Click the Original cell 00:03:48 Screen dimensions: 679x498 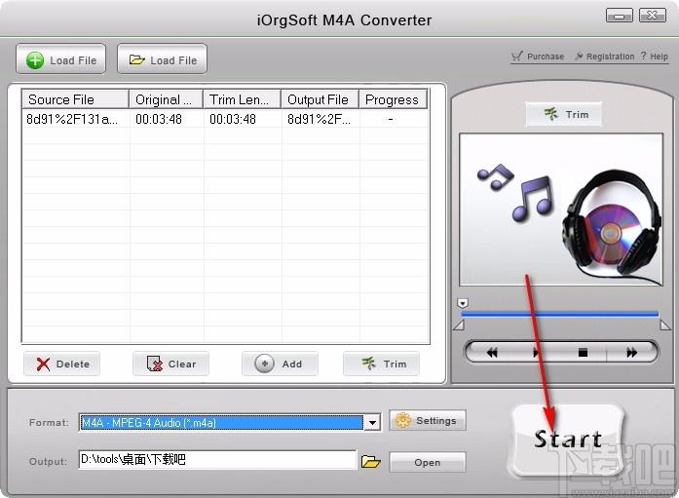[x=159, y=119]
